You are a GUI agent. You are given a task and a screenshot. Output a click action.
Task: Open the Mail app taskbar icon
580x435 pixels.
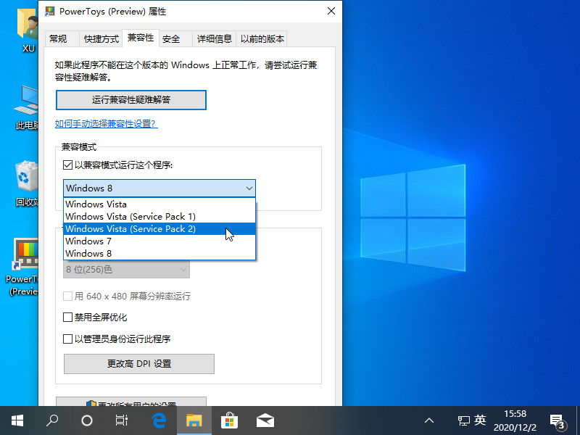(265, 420)
